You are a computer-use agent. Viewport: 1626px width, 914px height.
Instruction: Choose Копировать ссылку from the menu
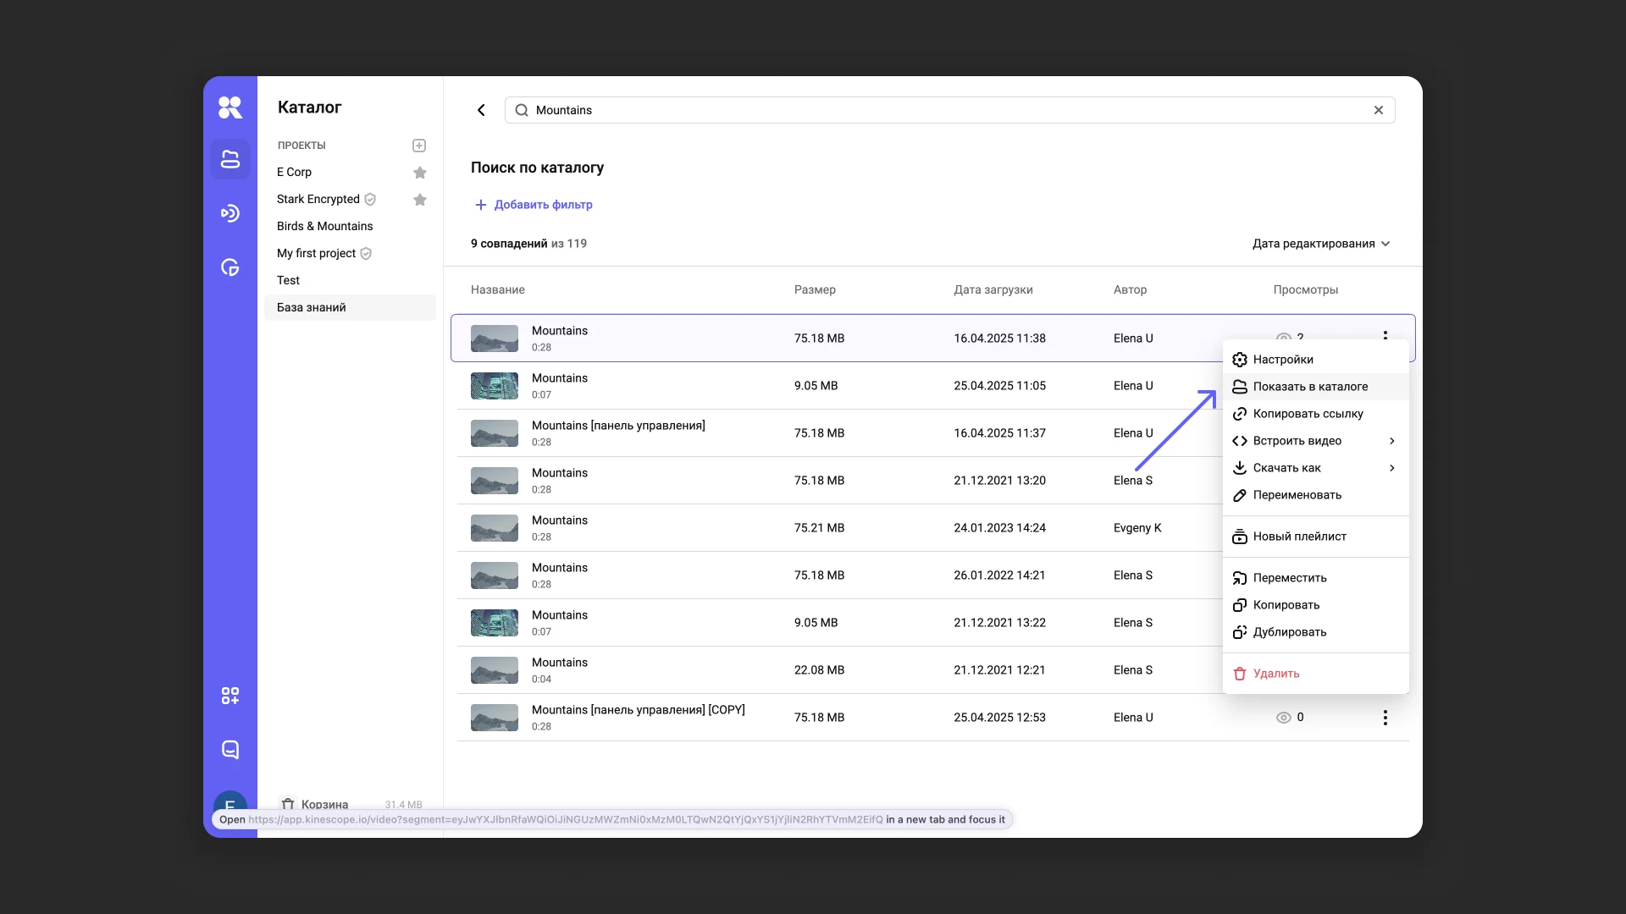[x=1308, y=414]
